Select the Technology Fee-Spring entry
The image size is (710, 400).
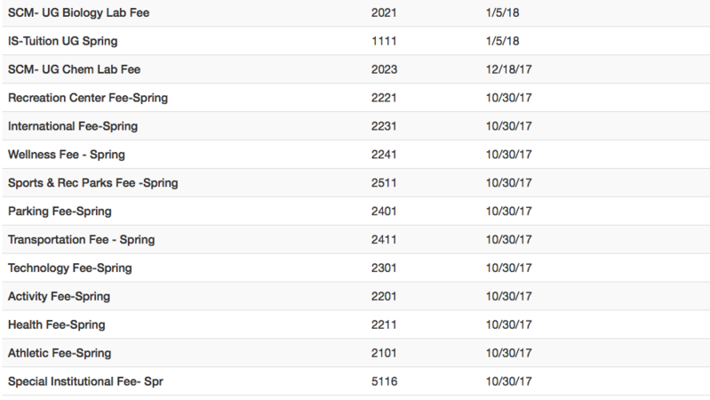coord(68,268)
